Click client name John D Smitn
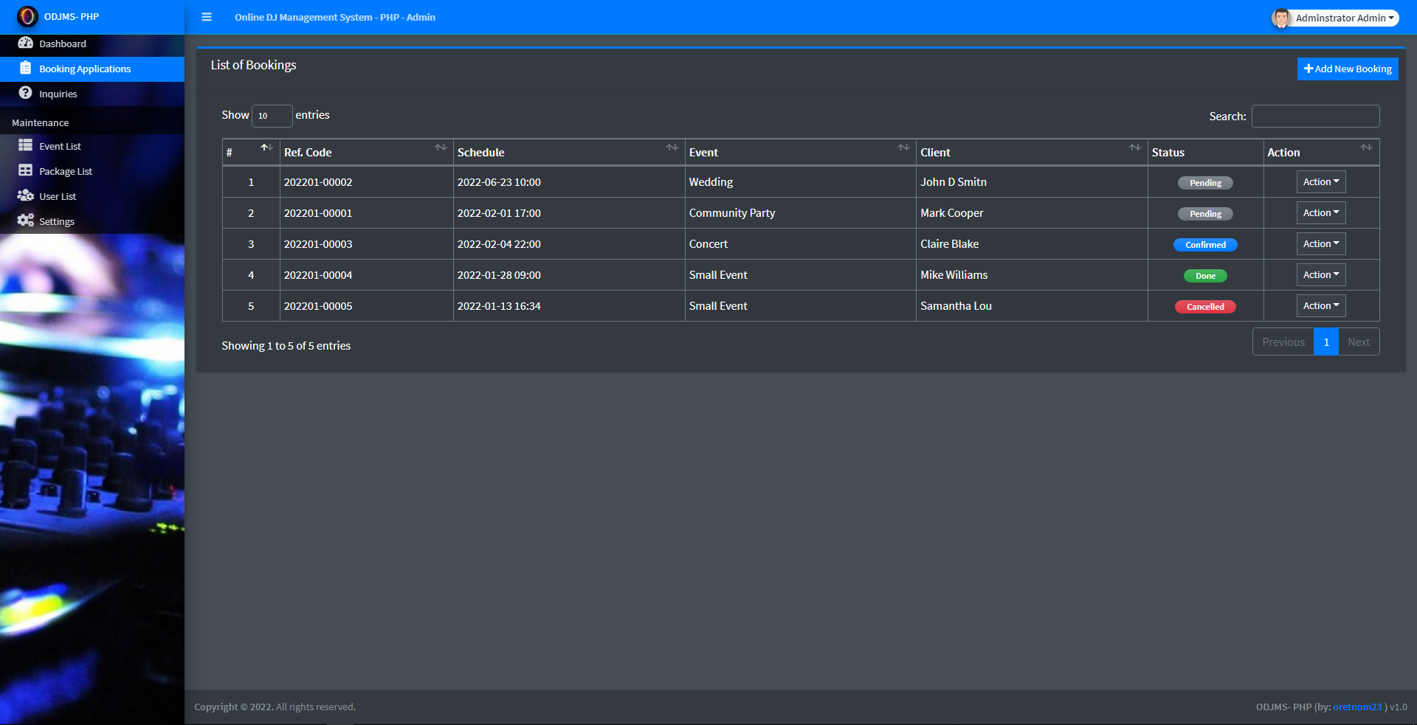This screenshot has height=725, width=1417. 954,182
